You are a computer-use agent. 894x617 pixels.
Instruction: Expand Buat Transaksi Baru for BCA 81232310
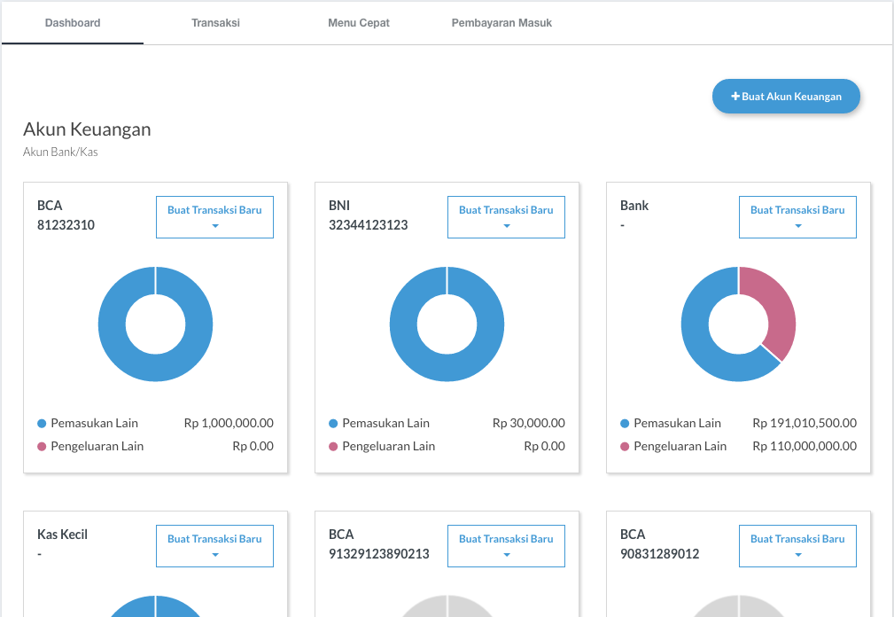(x=214, y=217)
